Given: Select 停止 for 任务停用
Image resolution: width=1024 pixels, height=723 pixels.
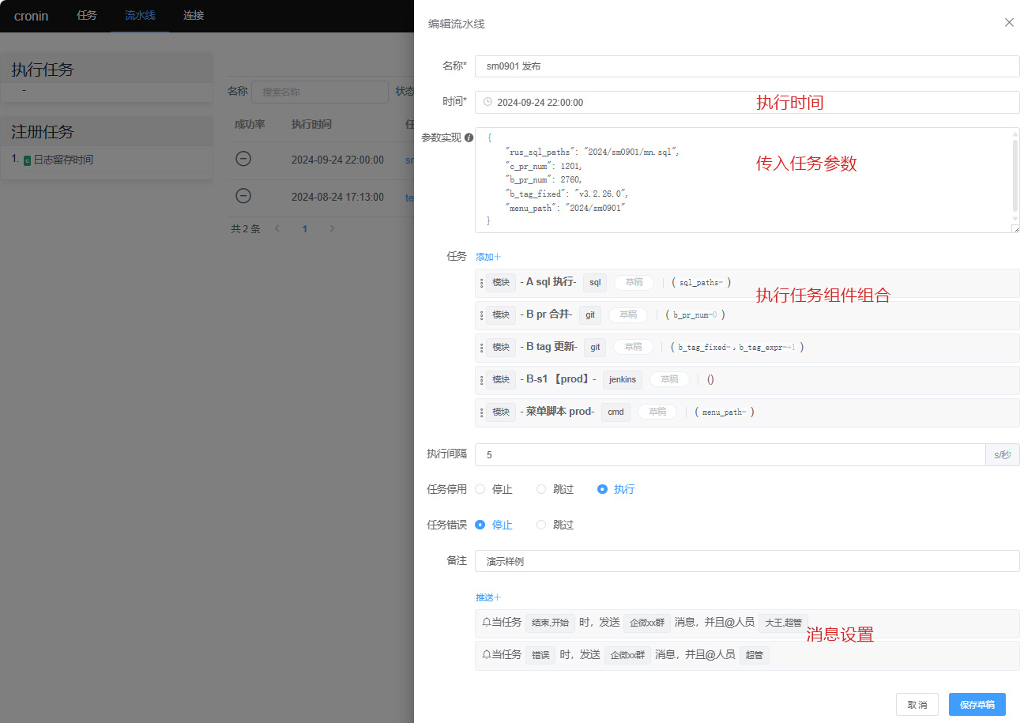Looking at the screenshot, I should [495, 489].
